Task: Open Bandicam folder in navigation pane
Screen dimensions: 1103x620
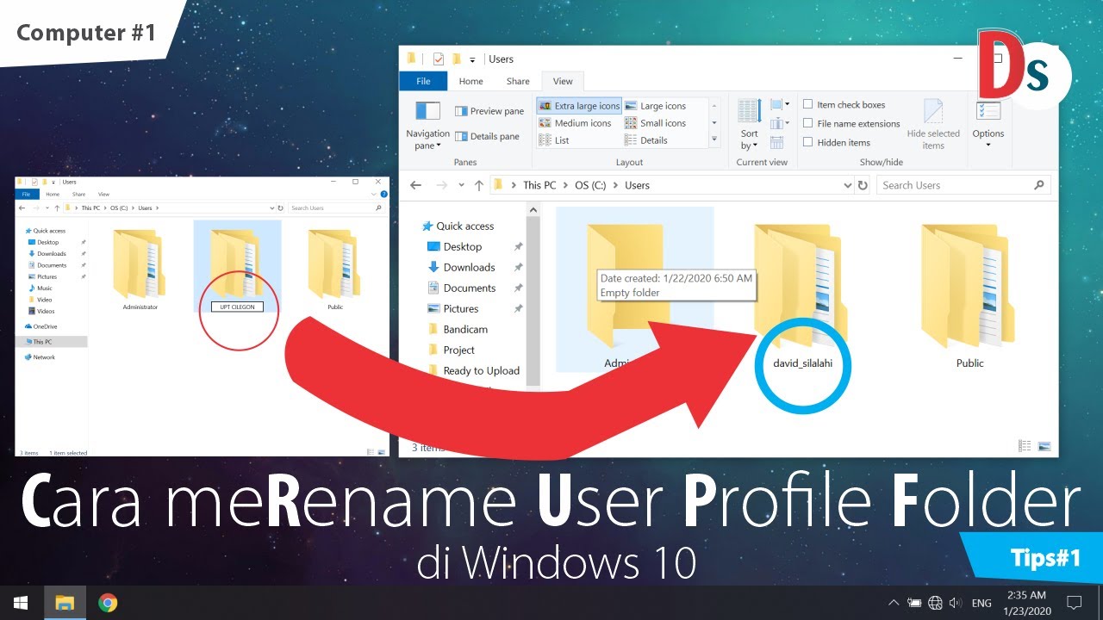Action: click(465, 329)
